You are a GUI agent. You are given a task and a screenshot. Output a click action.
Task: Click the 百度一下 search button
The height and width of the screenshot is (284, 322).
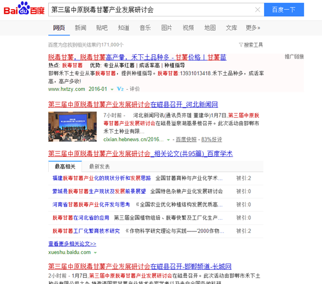[x=284, y=10]
